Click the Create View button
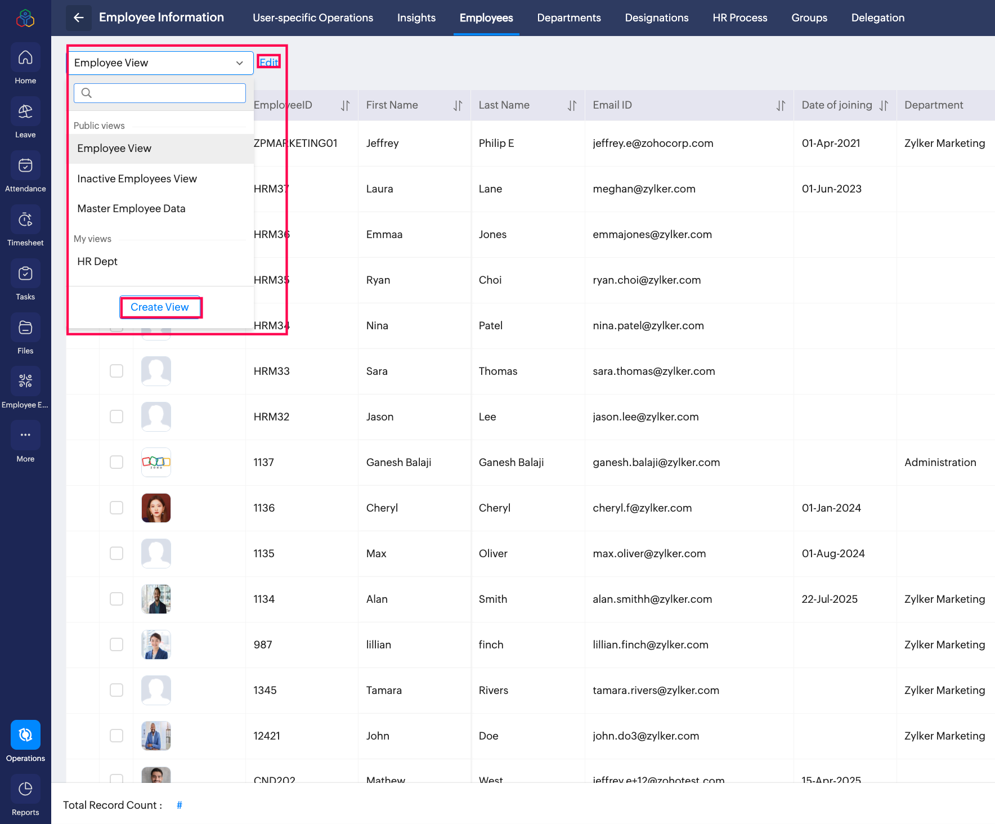Image resolution: width=995 pixels, height=824 pixels. [160, 307]
